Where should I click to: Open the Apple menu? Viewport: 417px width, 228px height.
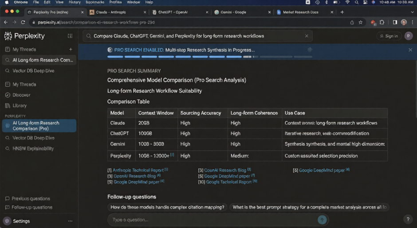7,2
